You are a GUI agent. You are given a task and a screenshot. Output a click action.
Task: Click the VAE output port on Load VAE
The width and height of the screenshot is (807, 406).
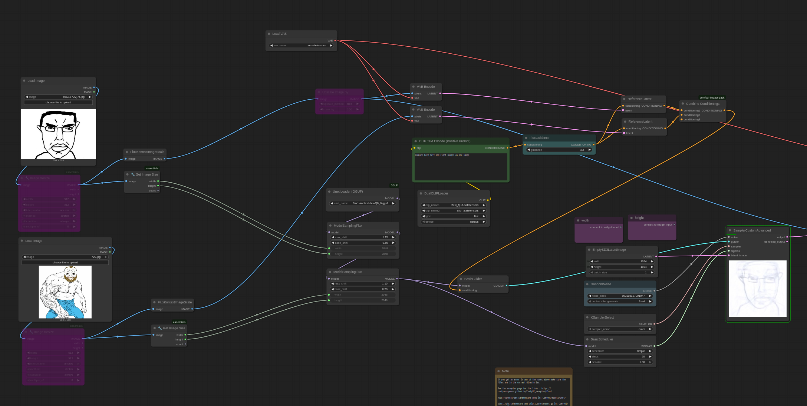pos(335,40)
